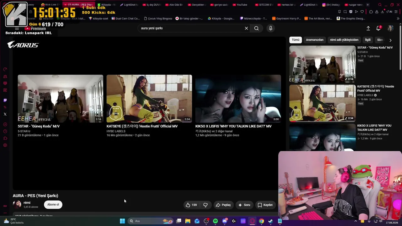Click the Soru ask button
Viewport: 402px width, 226px height.
(244, 205)
